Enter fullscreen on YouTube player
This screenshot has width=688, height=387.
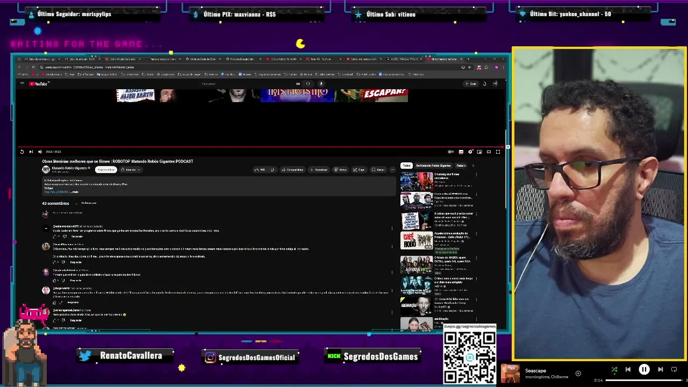498,152
